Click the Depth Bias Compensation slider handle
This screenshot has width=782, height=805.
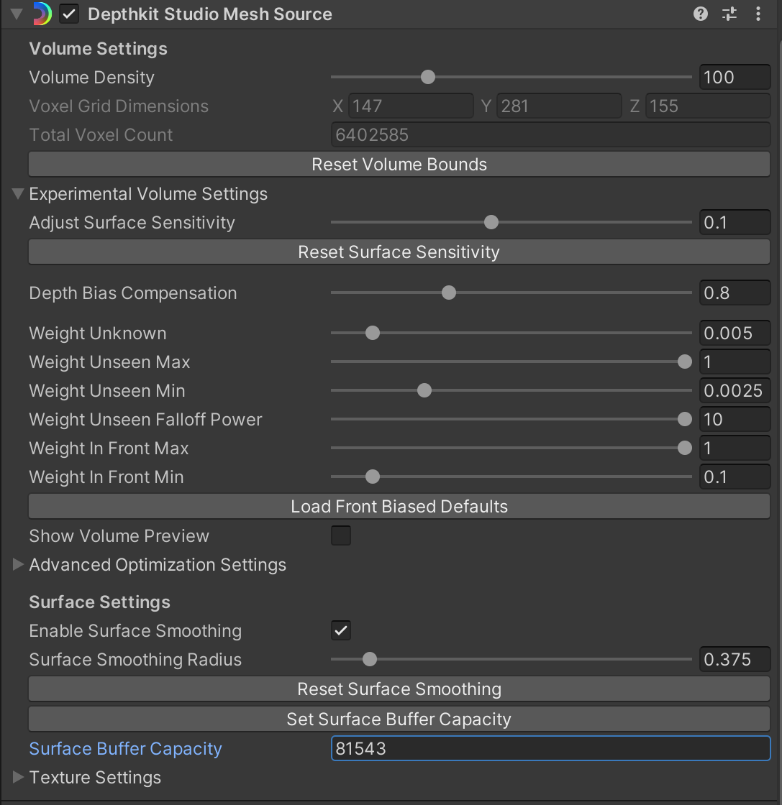[449, 293]
